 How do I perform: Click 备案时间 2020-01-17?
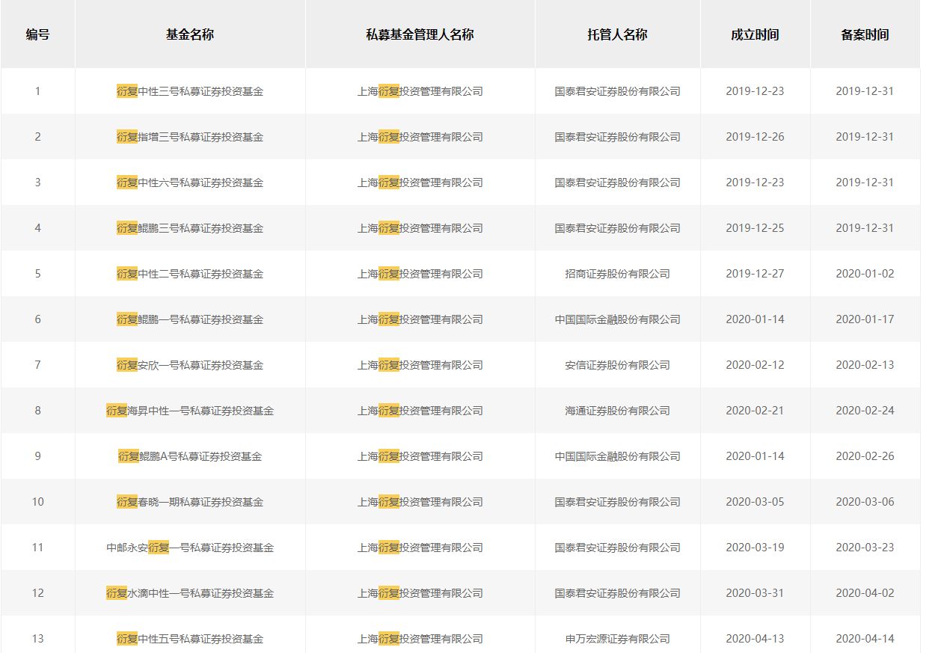tap(865, 319)
